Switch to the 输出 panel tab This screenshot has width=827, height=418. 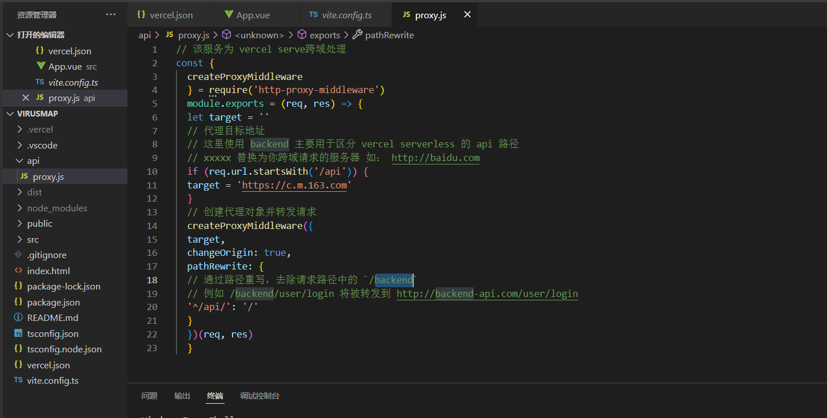click(x=182, y=396)
